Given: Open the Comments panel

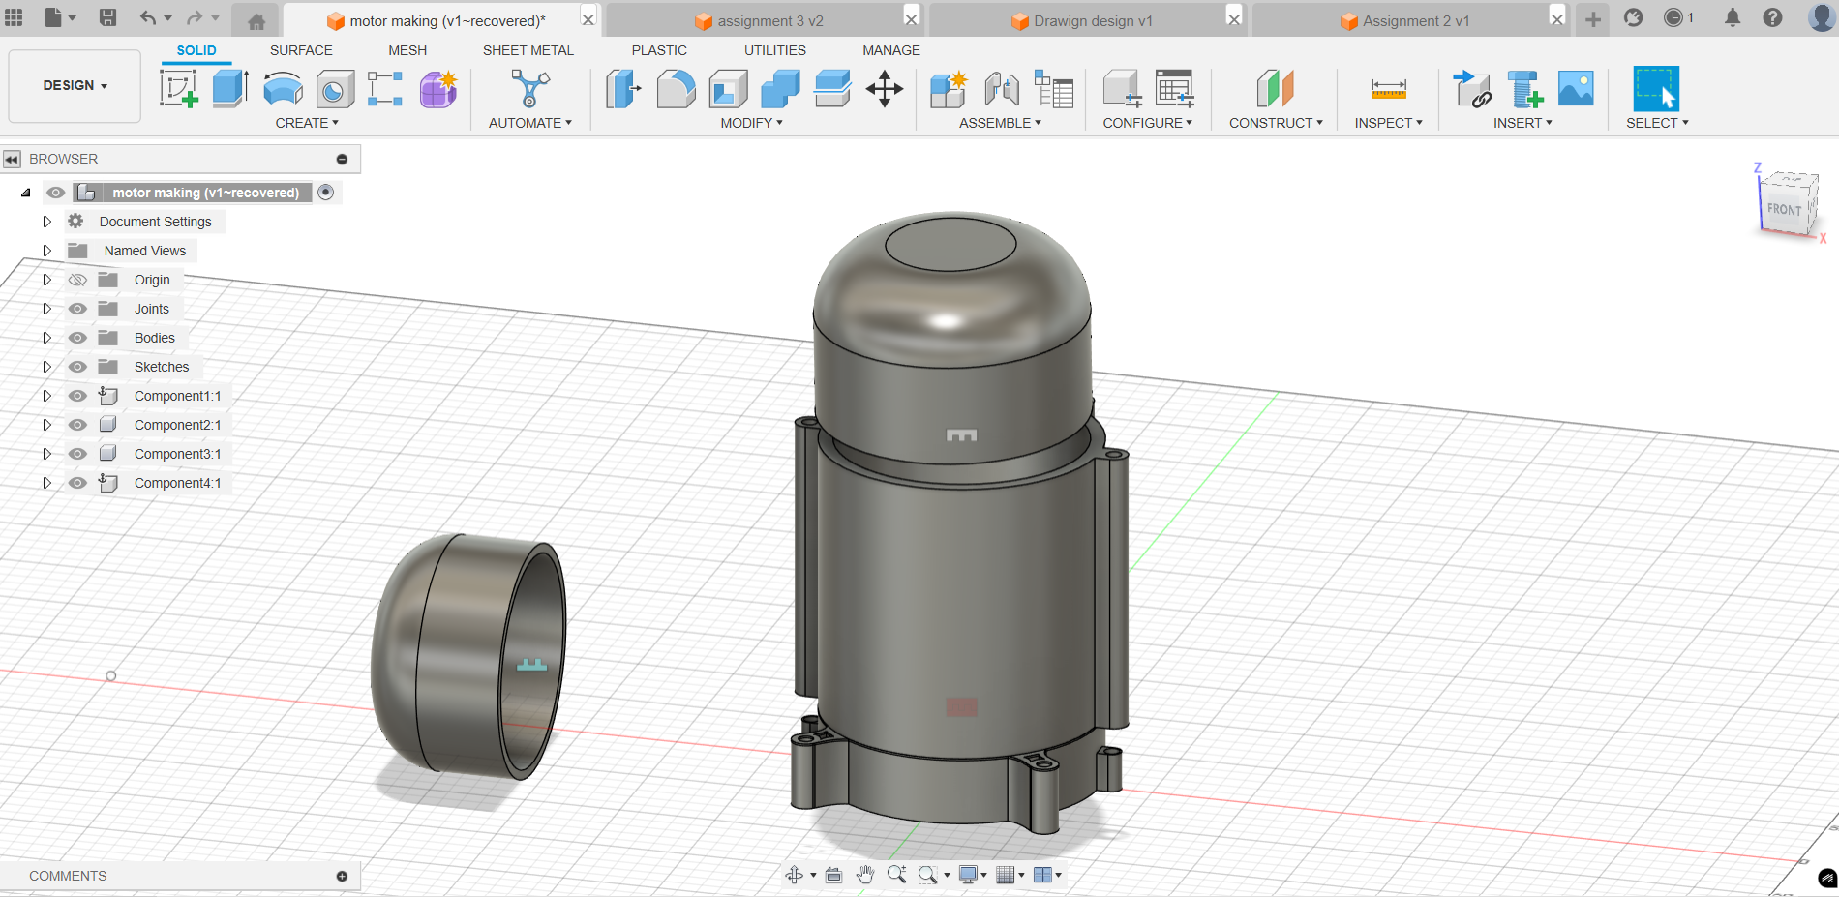Looking at the screenshot, I should (68, 875).
